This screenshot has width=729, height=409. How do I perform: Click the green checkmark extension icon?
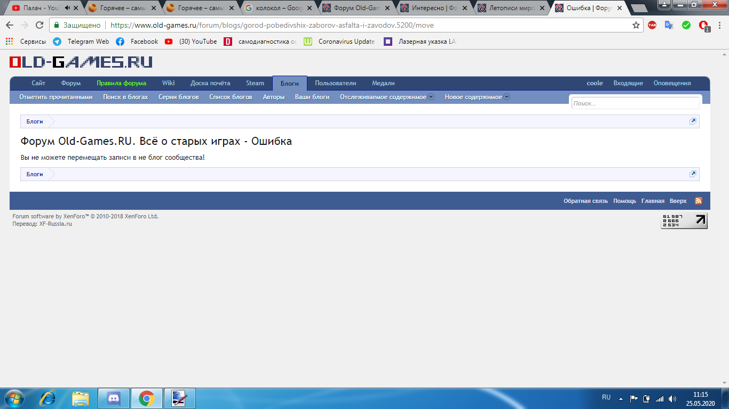pos(686,24)
